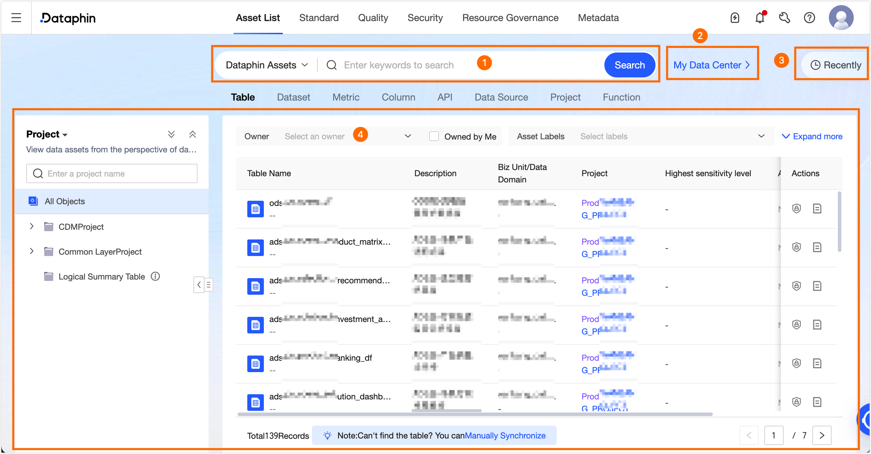871x454 pixels.
Task: Open the notification bell
Action: [x=760, y=18]
